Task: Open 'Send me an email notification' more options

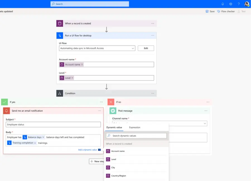Action: pos(100,111)
